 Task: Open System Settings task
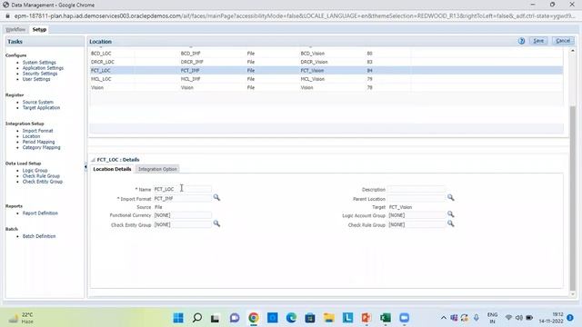[x=39, y=63]
